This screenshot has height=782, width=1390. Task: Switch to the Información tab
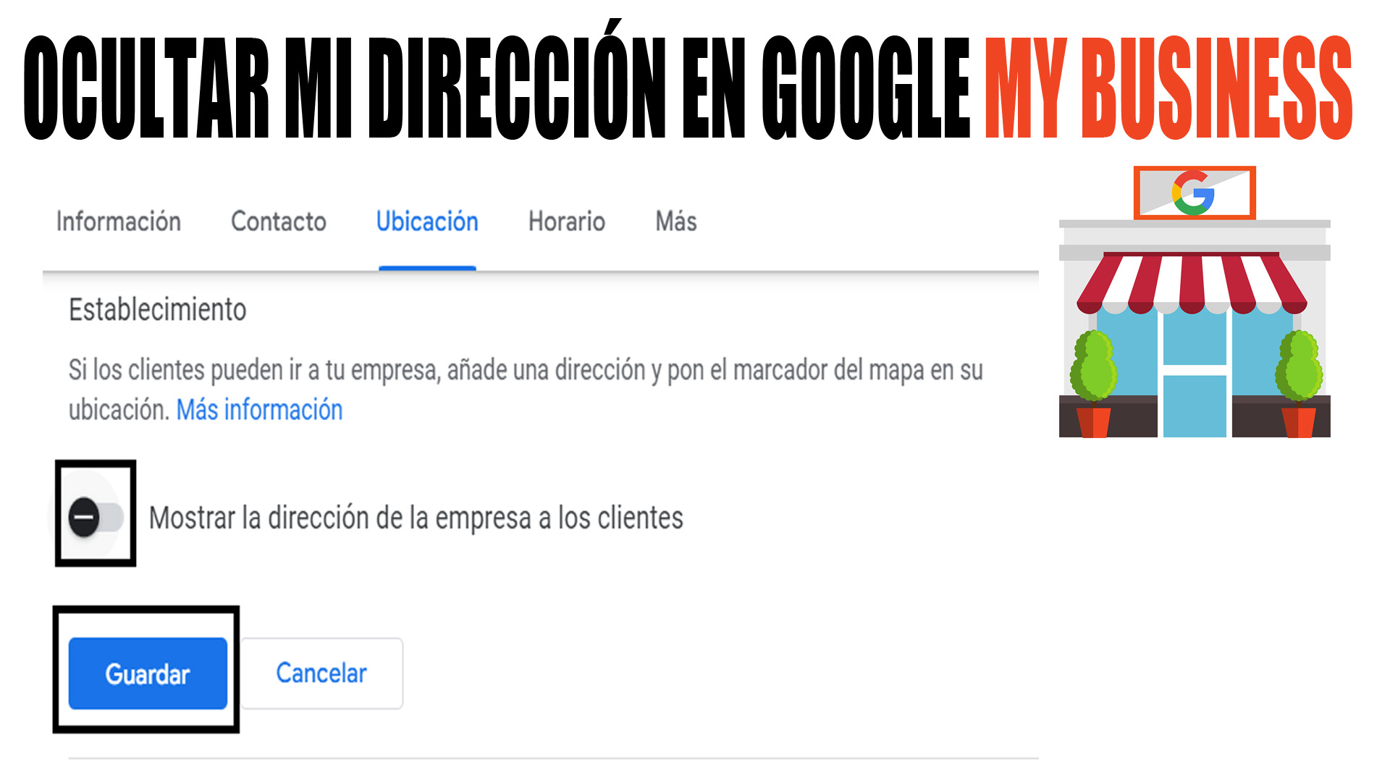(x=119, y=222)
